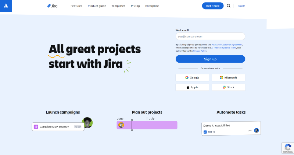Click the timeline marker on the purple bar
The height and width of the screenshot is (155, 294).
pyautogui.click(x=132, y=125)
